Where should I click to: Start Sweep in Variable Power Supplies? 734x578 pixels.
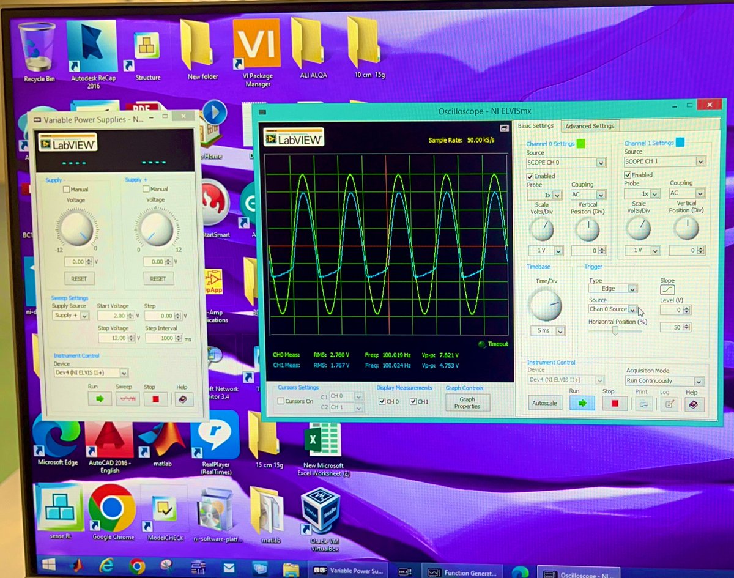tap(127, 399)
